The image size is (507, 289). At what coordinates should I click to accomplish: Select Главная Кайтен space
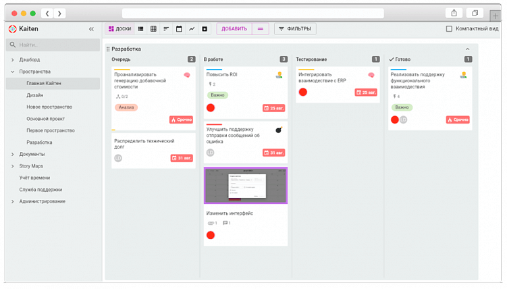(53, 84)
